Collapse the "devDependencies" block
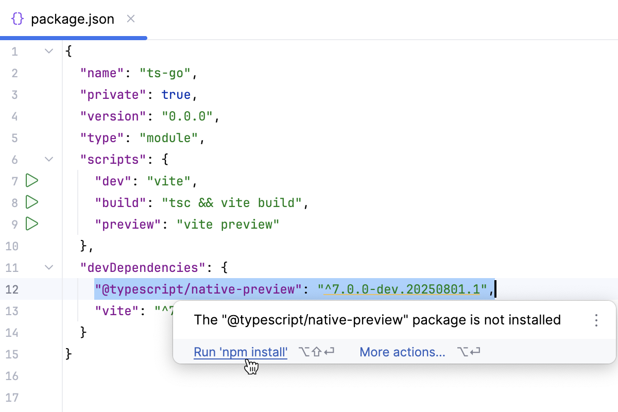Screen dimensions: 618x412 tap(48, 267)
